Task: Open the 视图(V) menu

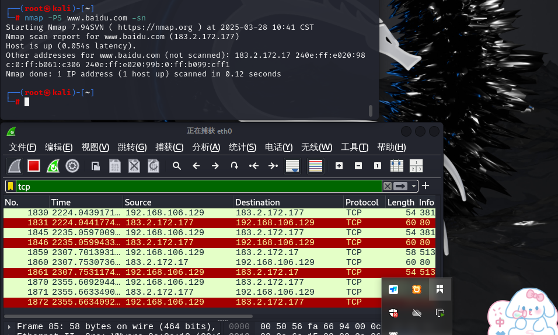Action: pos(95,147)
